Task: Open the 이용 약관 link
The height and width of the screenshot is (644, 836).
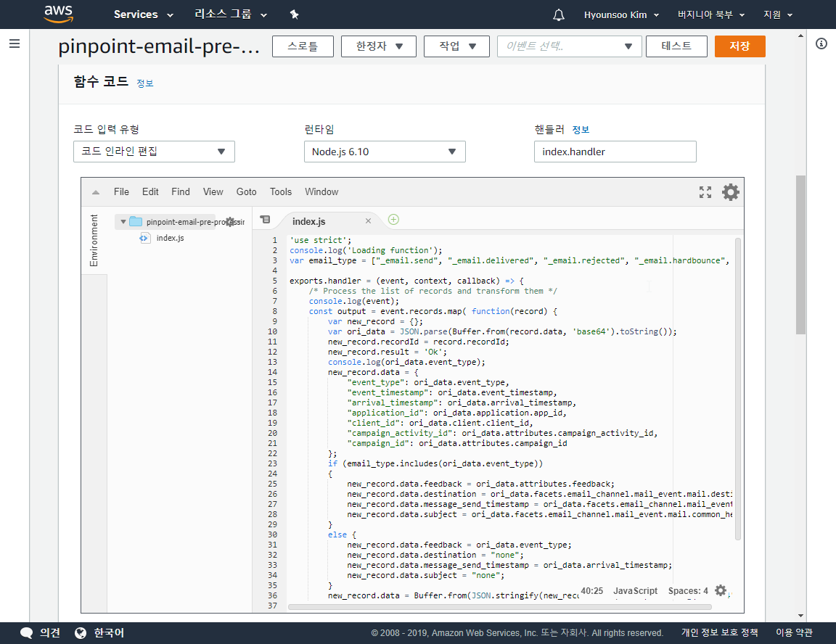Action: [794, 633]
